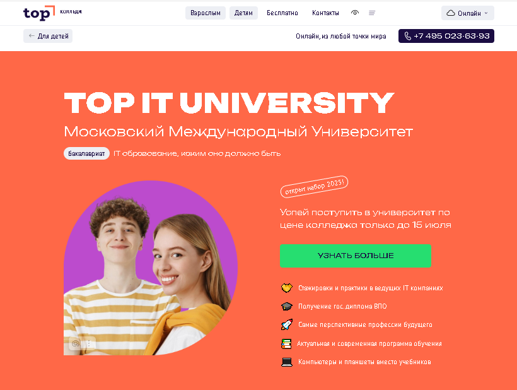Click the stacked books program icon
The height and width of the screenshot is (390, 517).
pos(286,343)
